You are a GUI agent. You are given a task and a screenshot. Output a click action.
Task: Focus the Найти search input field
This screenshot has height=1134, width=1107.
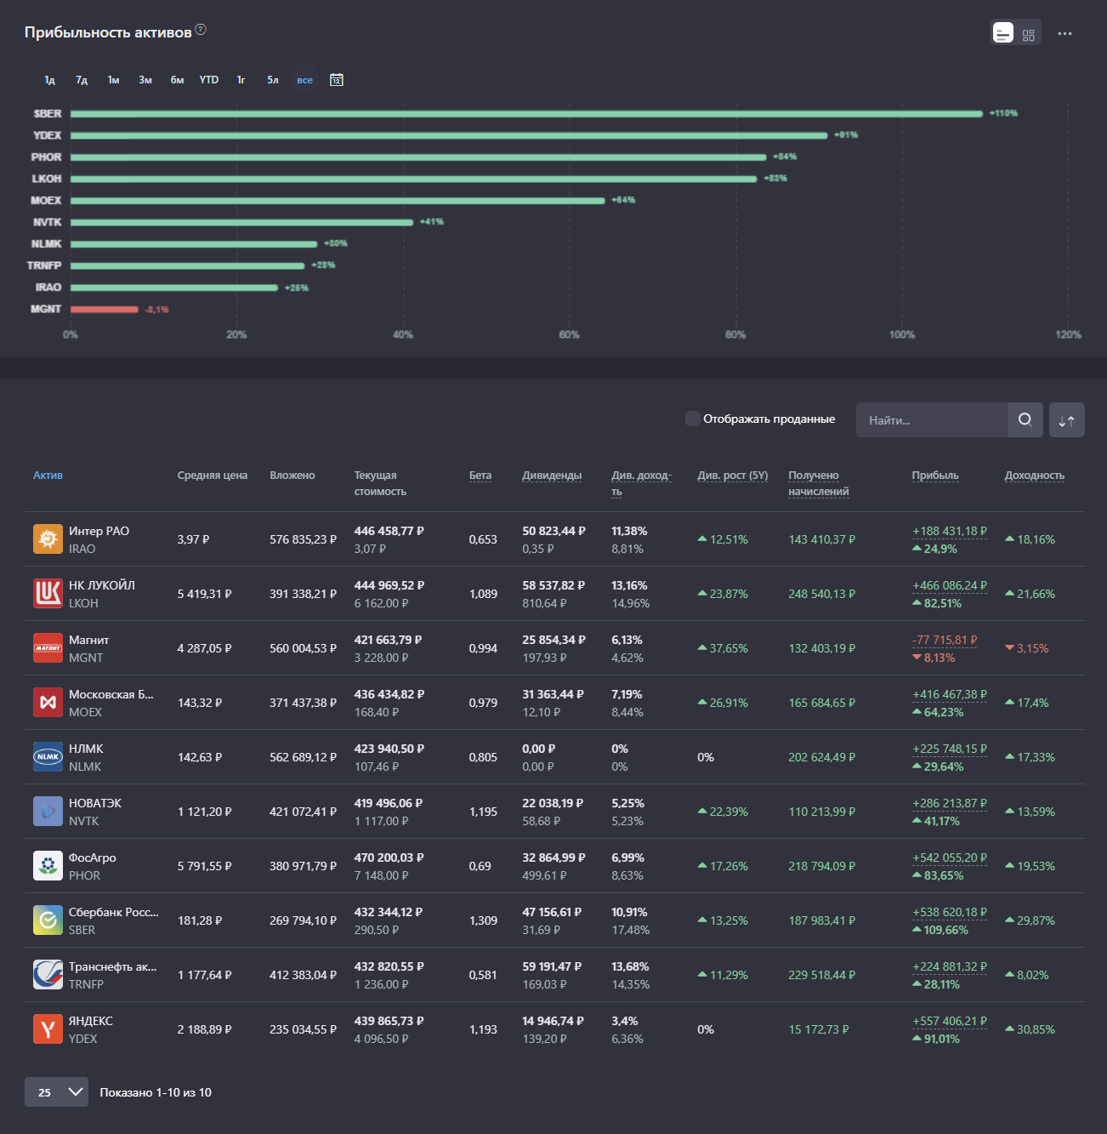click(932, 419)
